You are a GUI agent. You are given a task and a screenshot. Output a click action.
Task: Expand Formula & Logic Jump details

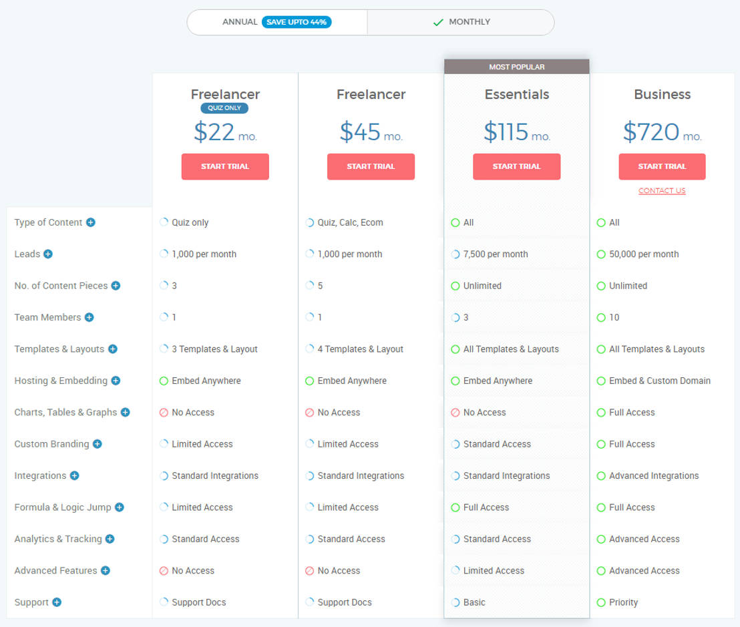click(119, 507)
